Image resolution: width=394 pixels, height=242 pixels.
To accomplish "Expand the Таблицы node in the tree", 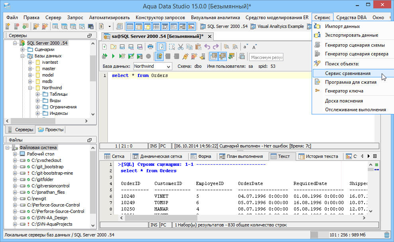I will [x=38, y=94].
